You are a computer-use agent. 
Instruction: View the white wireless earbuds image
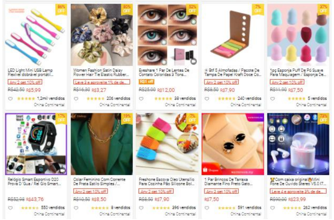(298, 144)
